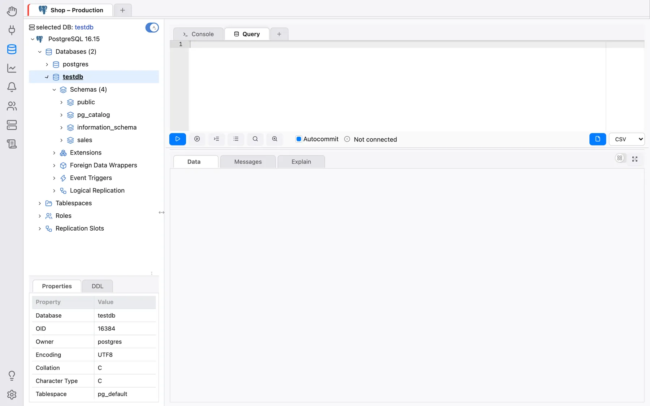The height and width of the screenshot is (406, 650).
Task: Click the grid view icon above results
Action: point(620,158)
